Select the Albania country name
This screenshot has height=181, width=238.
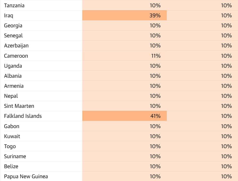tap(13, 76)
